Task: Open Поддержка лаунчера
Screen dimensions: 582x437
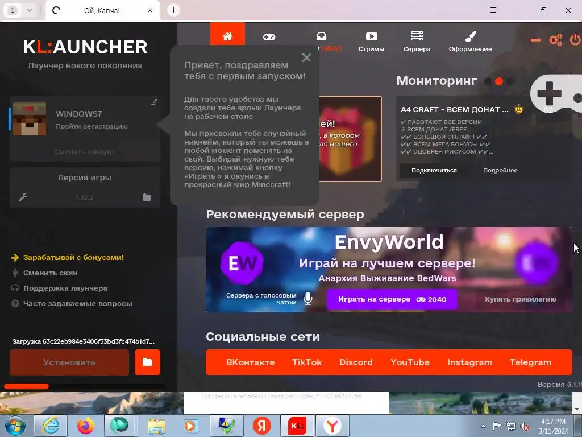Action: (65, 288)
